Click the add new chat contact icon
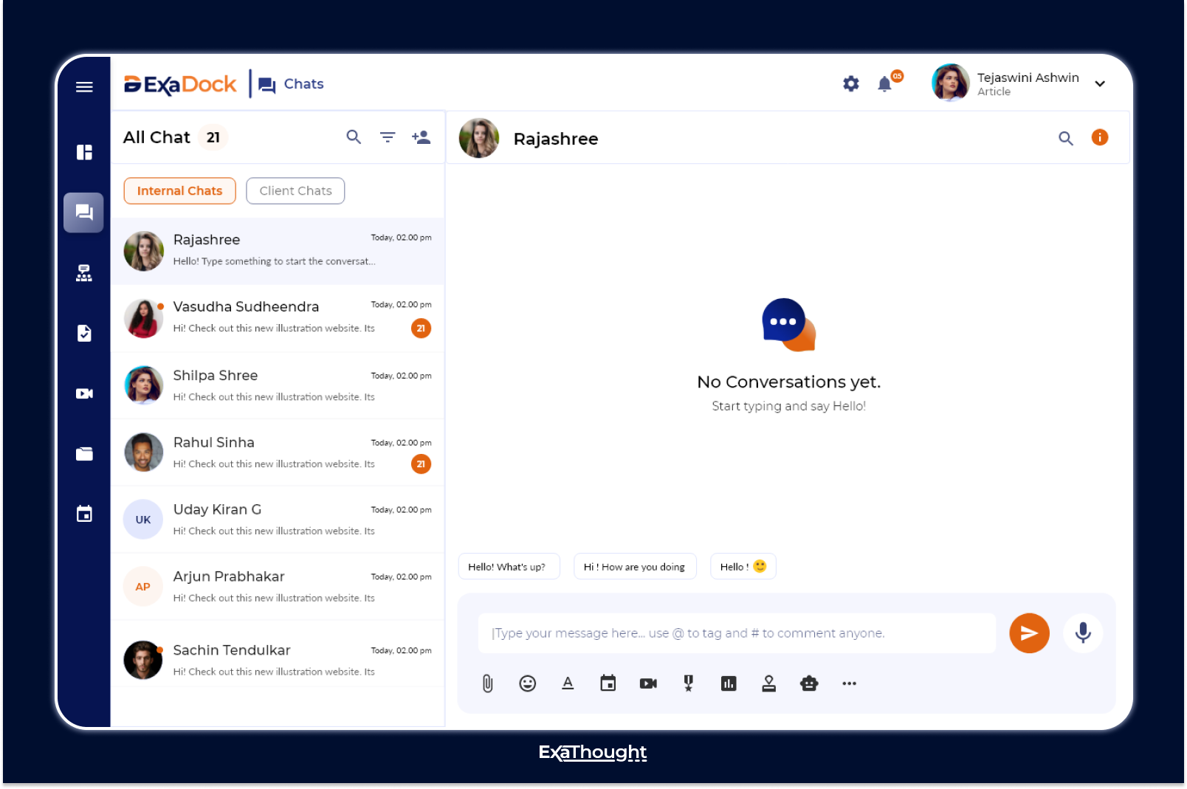The height and width of the screenshot is (789, 1187). (422, 137)
